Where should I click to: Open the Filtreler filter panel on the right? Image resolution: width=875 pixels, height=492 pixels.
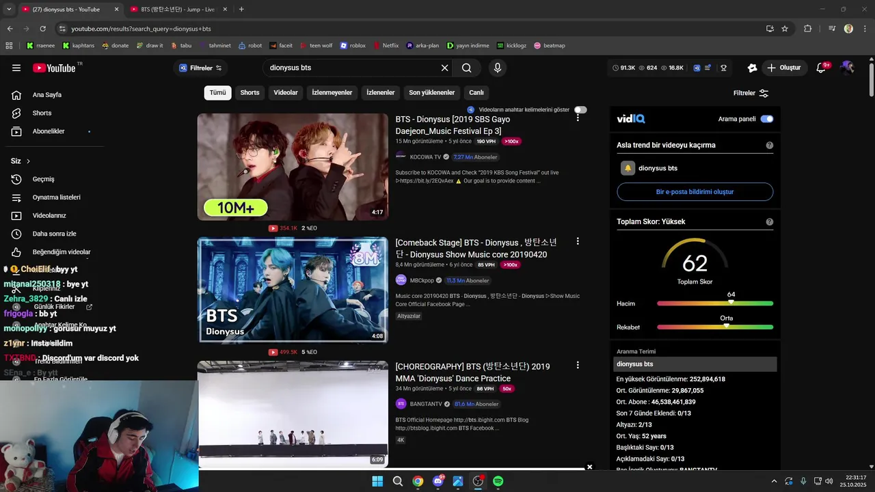click(751, 93)
